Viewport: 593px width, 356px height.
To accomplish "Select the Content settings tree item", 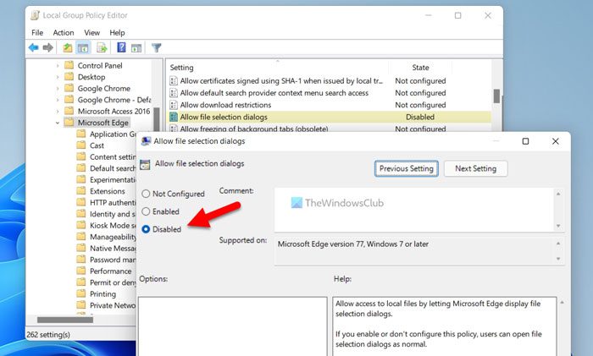I will tap(113, 156).
